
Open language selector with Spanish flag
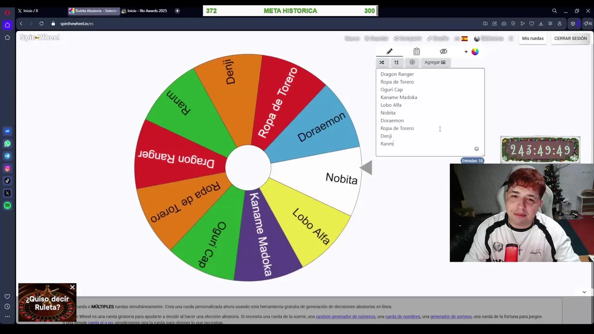[461, 39]
